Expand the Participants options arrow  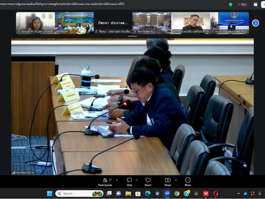tap(117, 180)
